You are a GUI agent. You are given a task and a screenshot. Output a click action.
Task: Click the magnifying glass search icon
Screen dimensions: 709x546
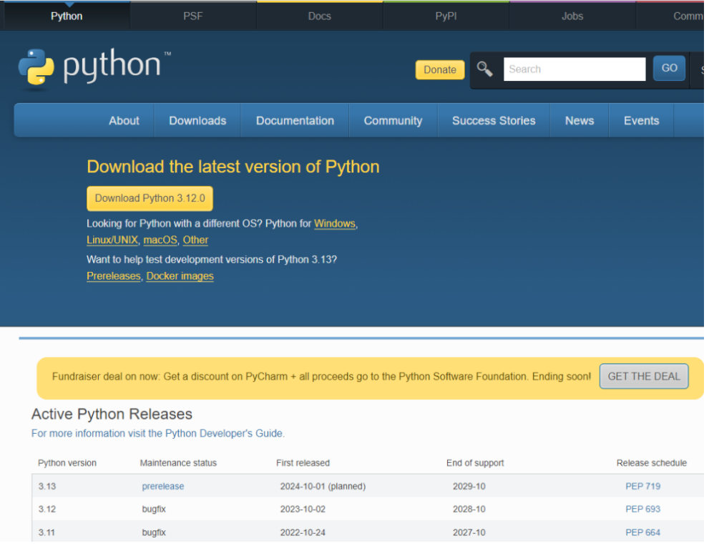pos(484,69)
